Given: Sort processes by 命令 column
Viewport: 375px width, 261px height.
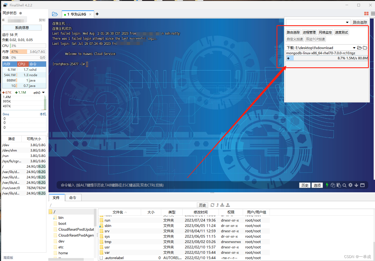Looking at the screenshot, I should coord(37,64).
